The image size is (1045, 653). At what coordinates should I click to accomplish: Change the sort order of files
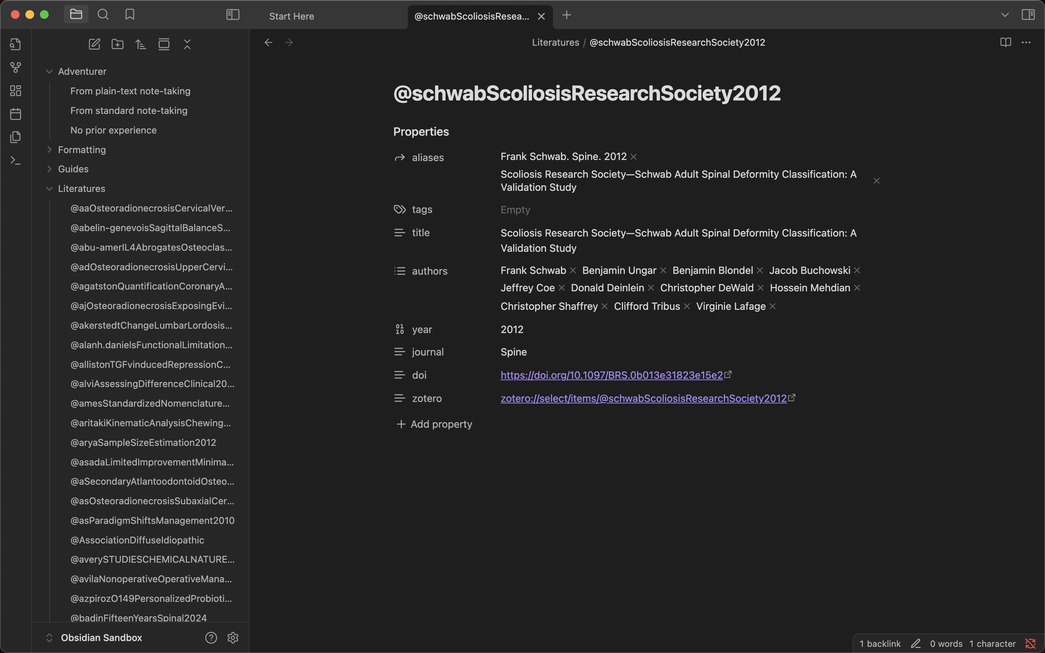(x=141, y=44)
